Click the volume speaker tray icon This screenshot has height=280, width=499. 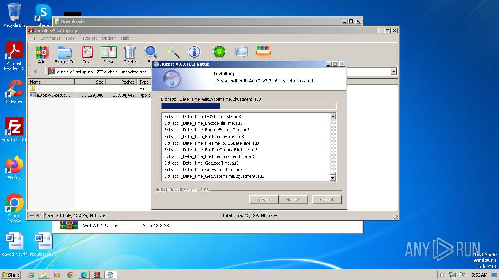tap(443, 275)
